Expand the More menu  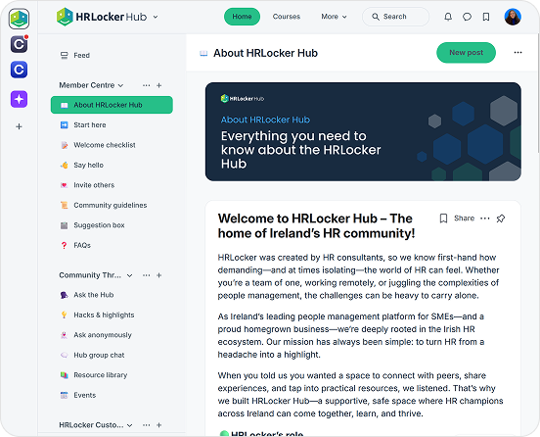334,17
